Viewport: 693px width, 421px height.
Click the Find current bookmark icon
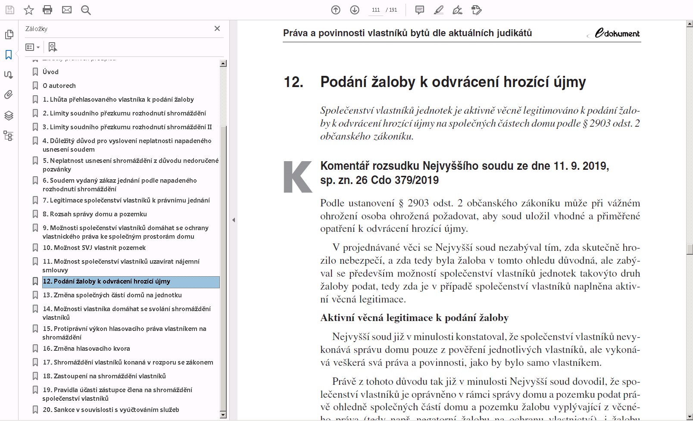pyautogui.click(x=53, y=47)
